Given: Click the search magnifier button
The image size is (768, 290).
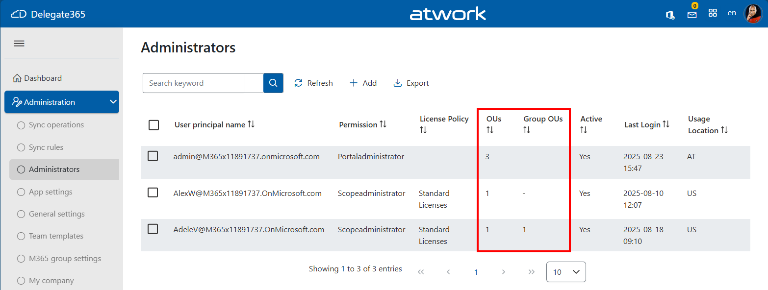Looking at the screenshot, I should tap(273, 83).
